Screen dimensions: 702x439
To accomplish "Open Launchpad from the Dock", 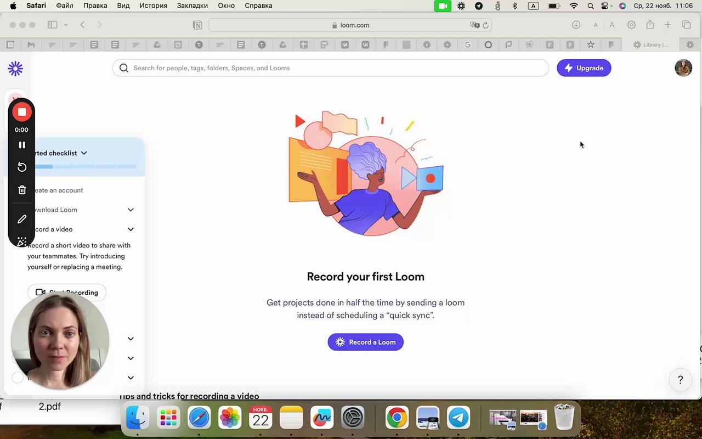I will coord(168,418).
